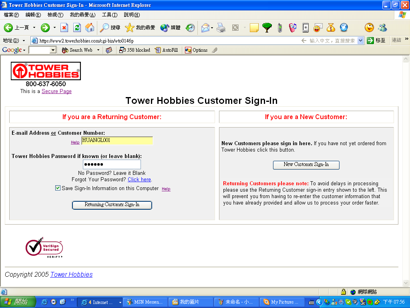Open the Mail toolbar icon
This screenshot has height=308, width=410.
click(x=205, y=28)
